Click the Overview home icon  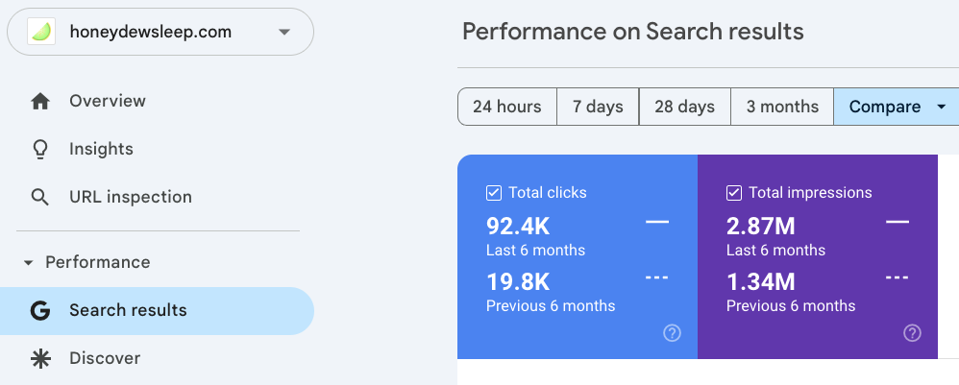click(x=40, y=101)
